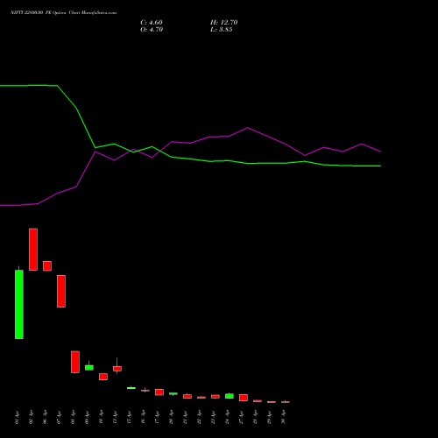Click the 07 Apr date label
The image size is (438, 438).
[x=59, y=417]
